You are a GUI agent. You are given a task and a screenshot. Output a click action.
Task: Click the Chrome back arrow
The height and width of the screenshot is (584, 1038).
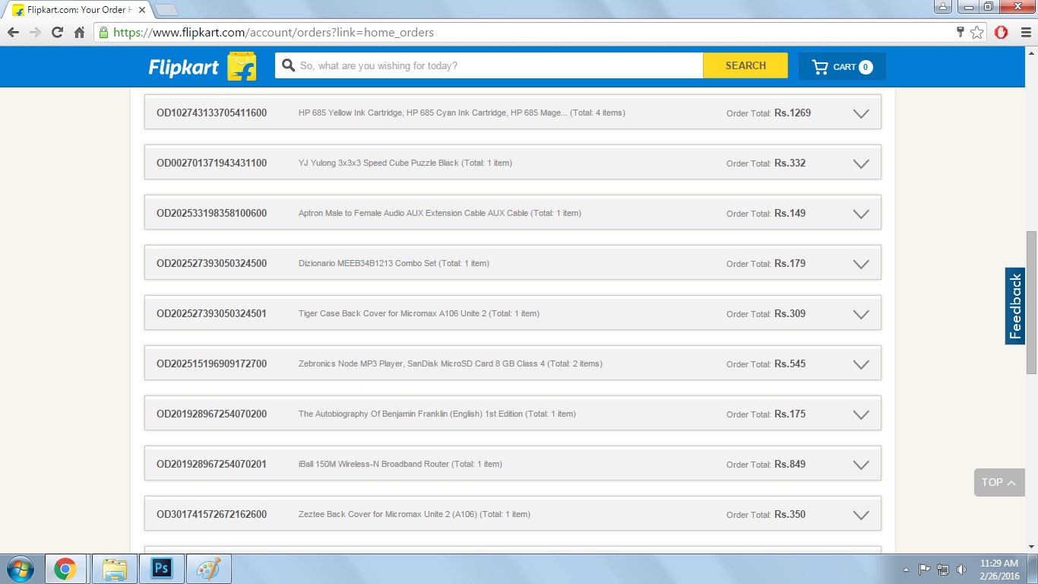tap(13, 32)
